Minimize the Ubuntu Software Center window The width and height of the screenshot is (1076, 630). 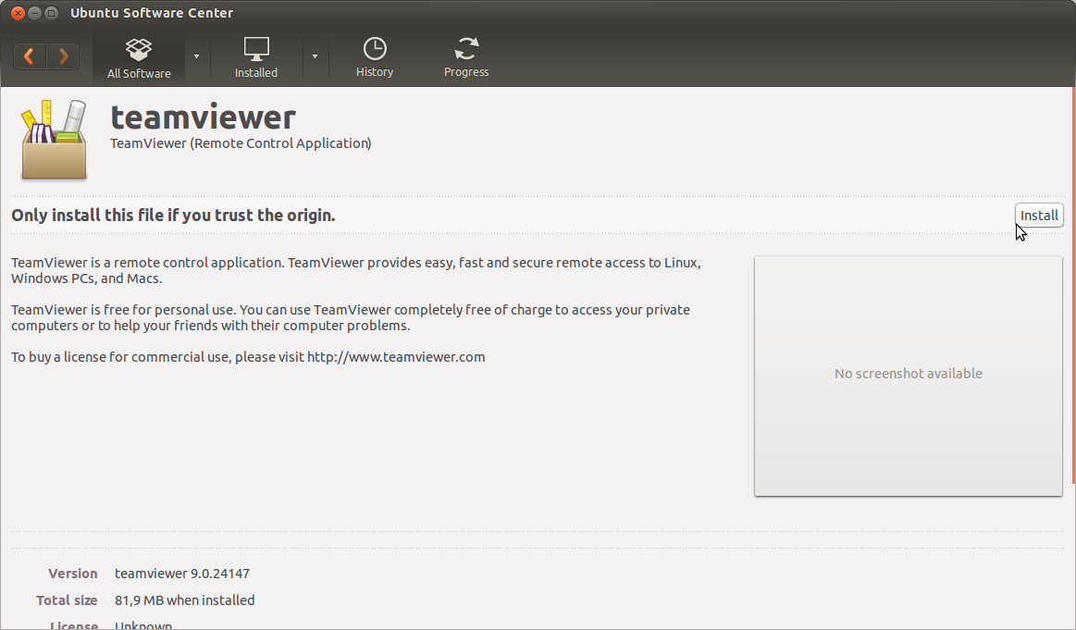pos(34,13)
